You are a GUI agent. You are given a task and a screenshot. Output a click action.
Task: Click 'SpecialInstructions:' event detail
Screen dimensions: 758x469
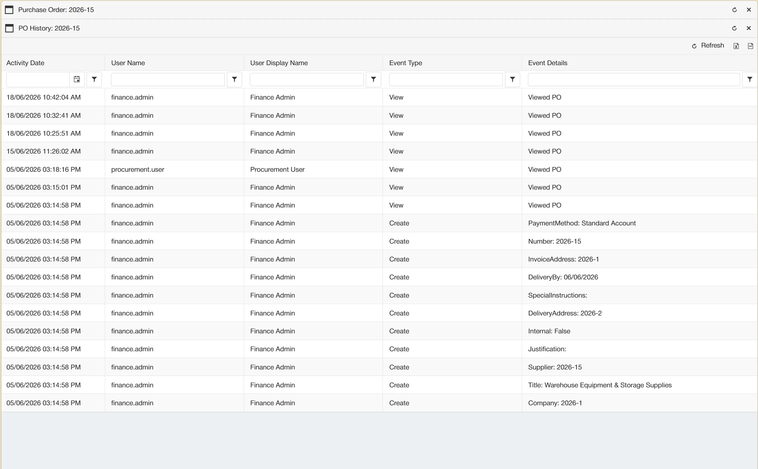point(557,295)
